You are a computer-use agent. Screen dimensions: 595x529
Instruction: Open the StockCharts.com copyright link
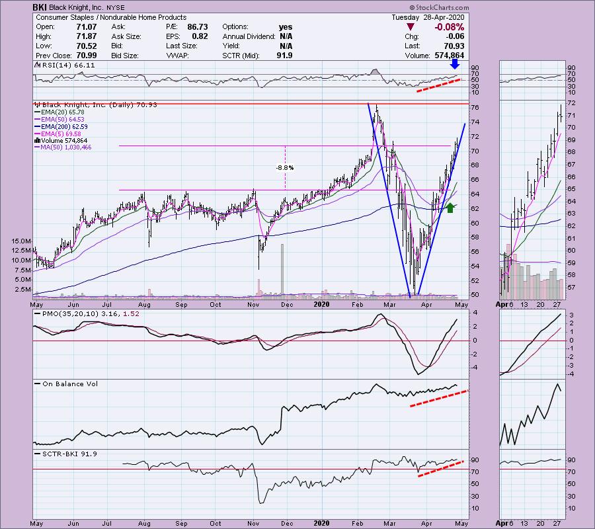point(439,7)
